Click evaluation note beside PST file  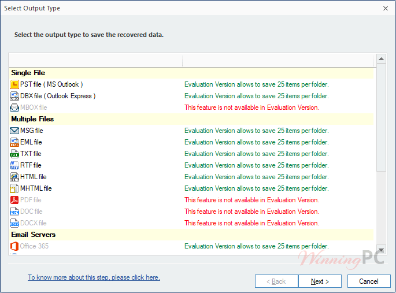257,84
